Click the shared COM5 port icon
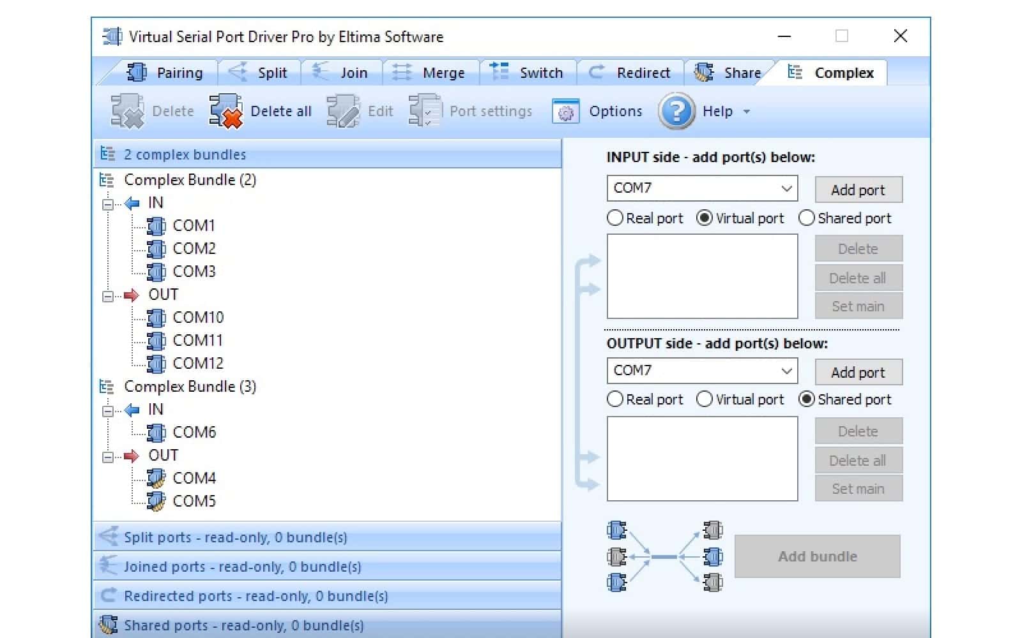This screenshot has height=638, width=1022. [156, 501]
